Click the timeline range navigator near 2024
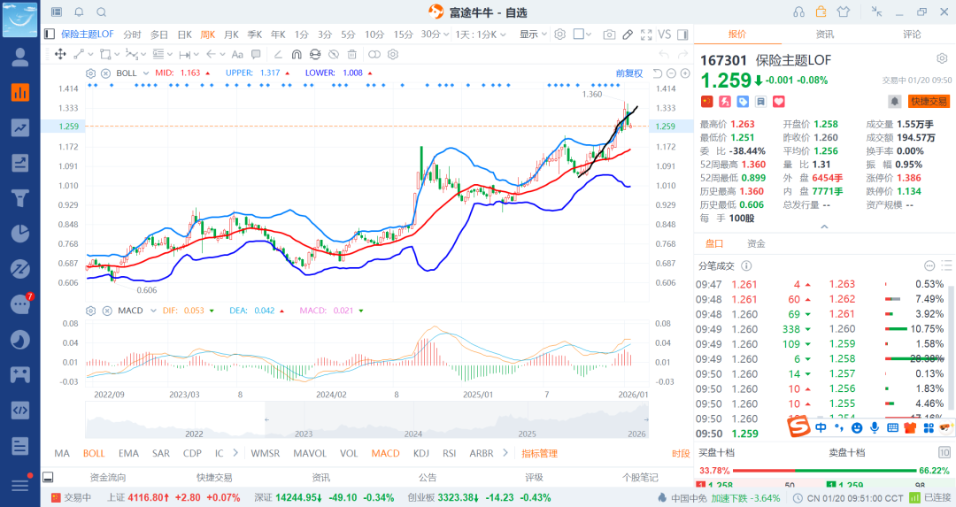The image size is (956, 507). coord(412,420)
